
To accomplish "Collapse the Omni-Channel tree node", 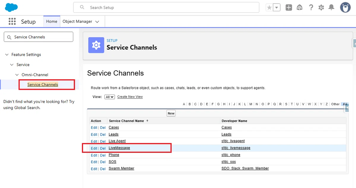I will pos(17,75).
